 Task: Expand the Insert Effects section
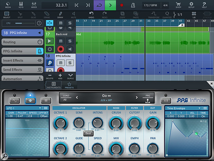point(22,60)
